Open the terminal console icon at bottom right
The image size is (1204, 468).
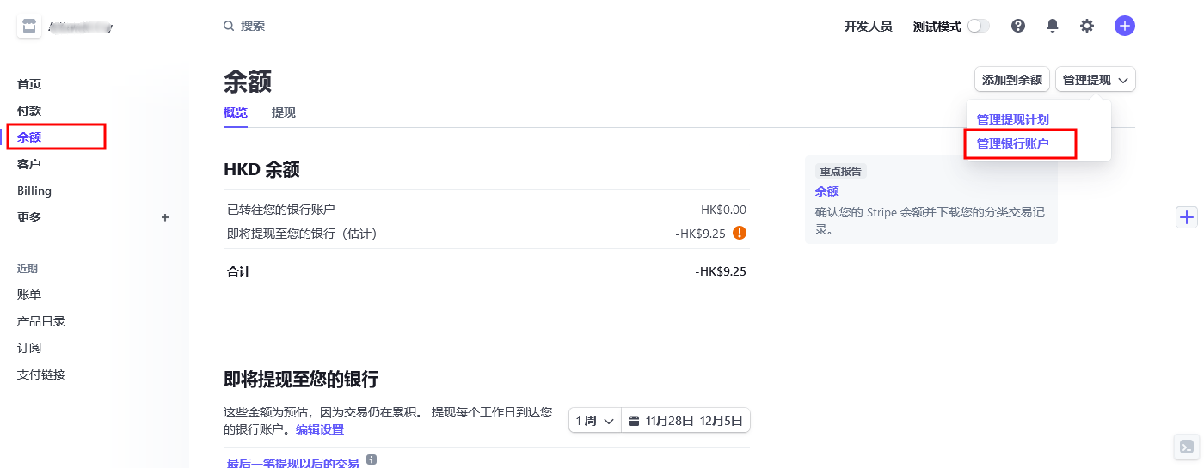[1187, 447]
